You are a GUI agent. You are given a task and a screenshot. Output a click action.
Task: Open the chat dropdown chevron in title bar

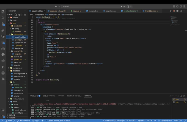click(x=131, y=6)
